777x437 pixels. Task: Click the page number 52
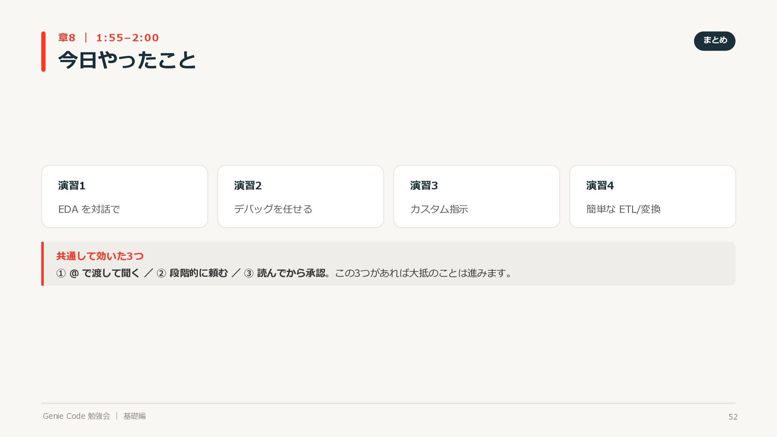[733, 417]
